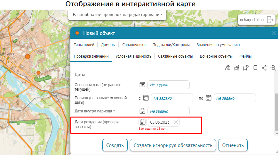Clear the birth date value 05.06.2023
This screenshot has width=279, height=155.
[x=176, y=122]
